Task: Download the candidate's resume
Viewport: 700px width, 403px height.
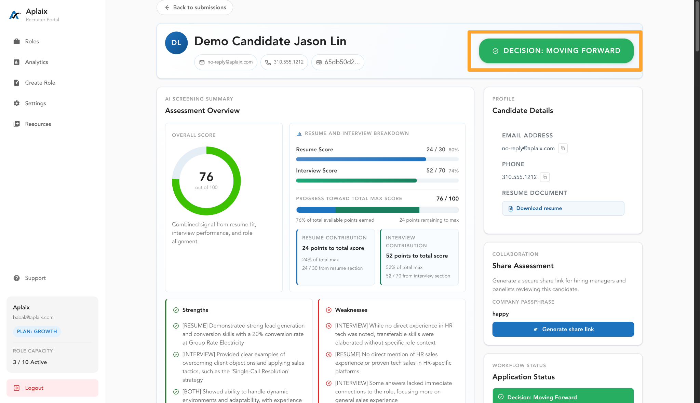Action: (x=563, y=208)
